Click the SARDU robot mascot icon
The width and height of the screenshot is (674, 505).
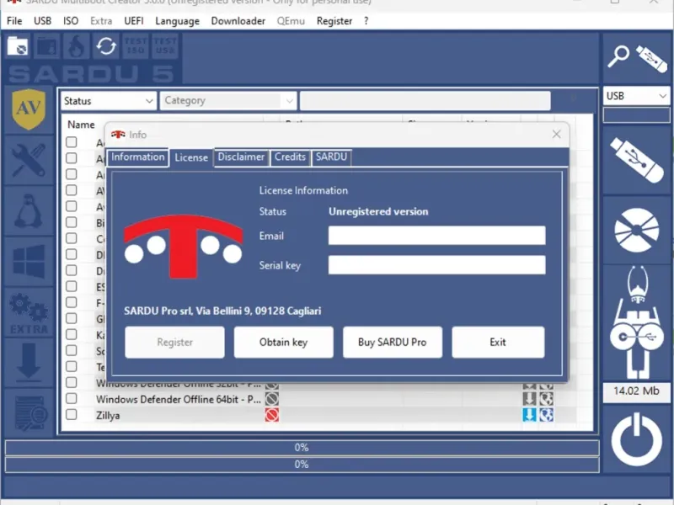coord(636,322)
